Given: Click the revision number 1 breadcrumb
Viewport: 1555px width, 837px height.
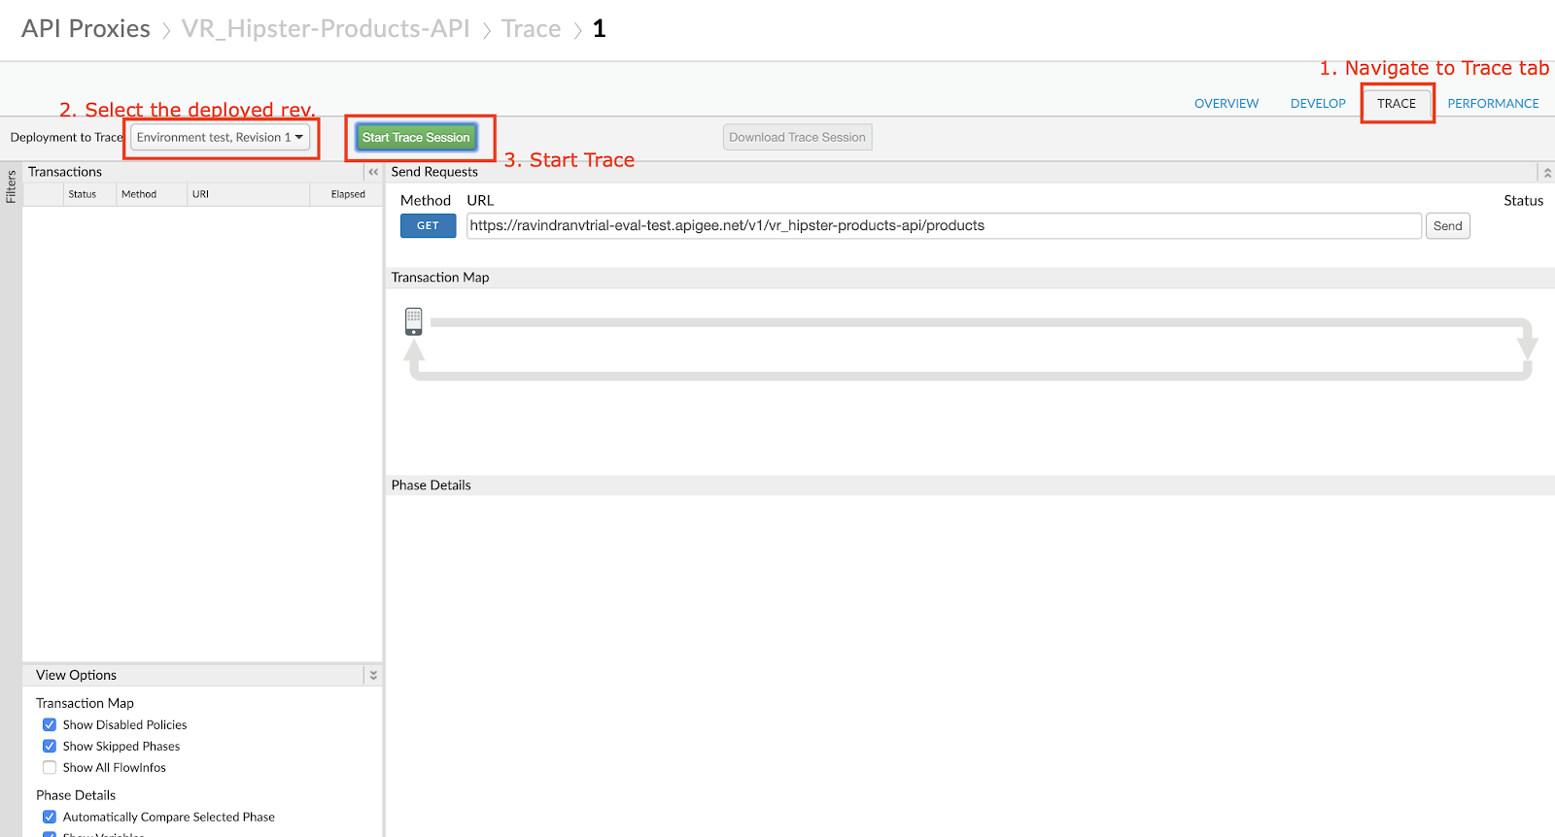Looking at the screenshot, I should tap(600, 29).
